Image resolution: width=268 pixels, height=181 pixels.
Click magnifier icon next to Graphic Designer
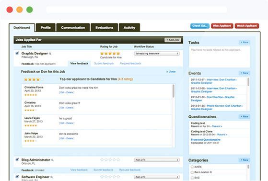[50, 54]
